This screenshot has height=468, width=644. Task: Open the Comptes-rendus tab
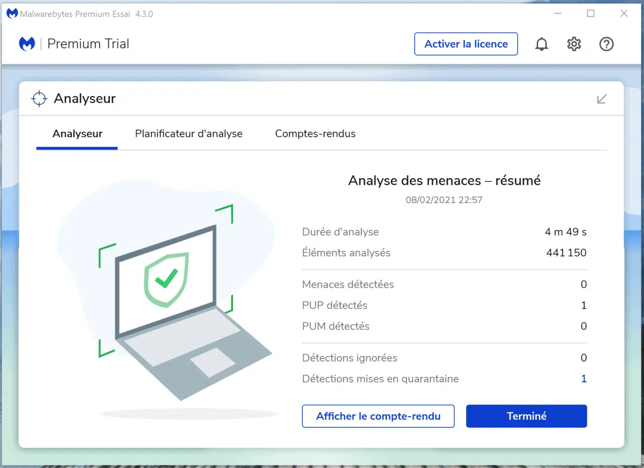(x=315, y=134)
